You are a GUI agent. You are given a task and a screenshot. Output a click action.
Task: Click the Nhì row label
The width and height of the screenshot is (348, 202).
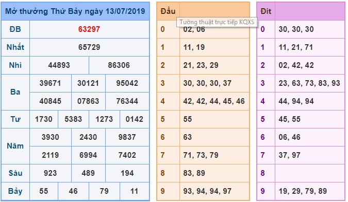[15, 65]
